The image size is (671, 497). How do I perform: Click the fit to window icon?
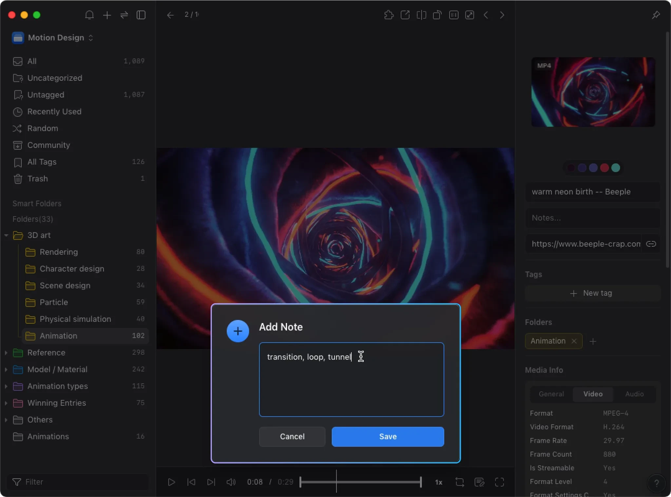click(470, 15)
